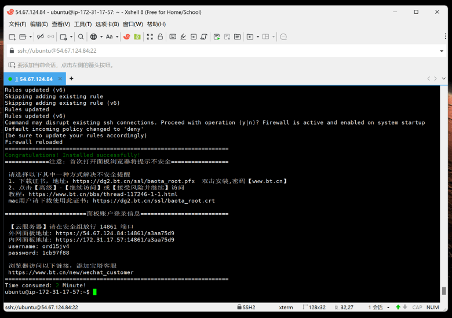
Task: Launch the green Xftp file transfer icon
Action: tap(137, 36)
